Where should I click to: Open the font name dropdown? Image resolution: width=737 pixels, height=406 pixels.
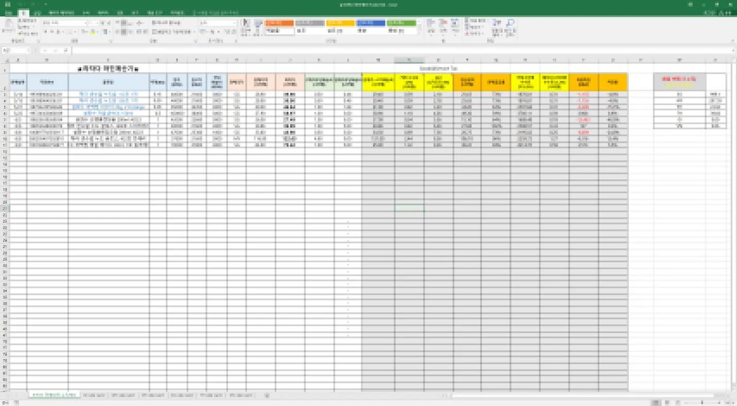[x=86, y=23]
